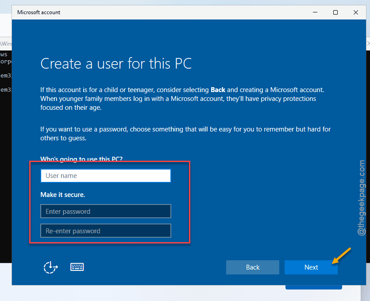Screen dimensions: 370x301
Task: Click the 'Create a user for this PC' heading
Action: (x=116, y=63)
